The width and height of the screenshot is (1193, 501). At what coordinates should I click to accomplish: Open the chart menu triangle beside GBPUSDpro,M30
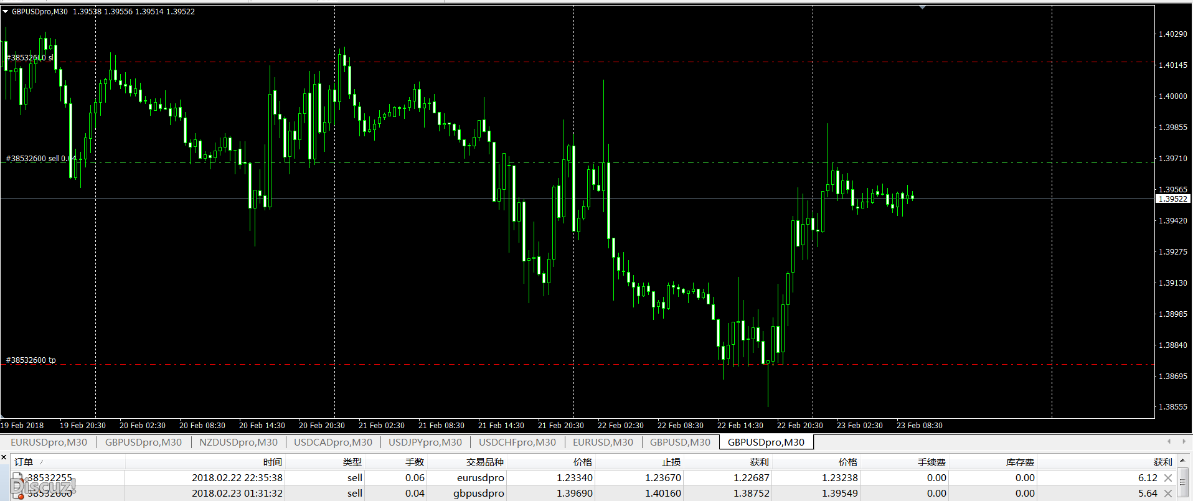[6, 11]
